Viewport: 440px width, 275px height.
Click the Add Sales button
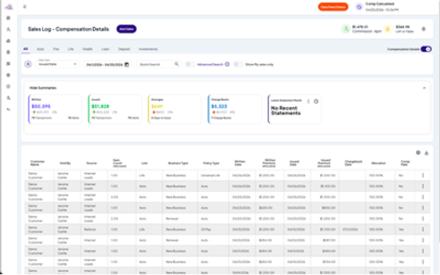[127, 29]
